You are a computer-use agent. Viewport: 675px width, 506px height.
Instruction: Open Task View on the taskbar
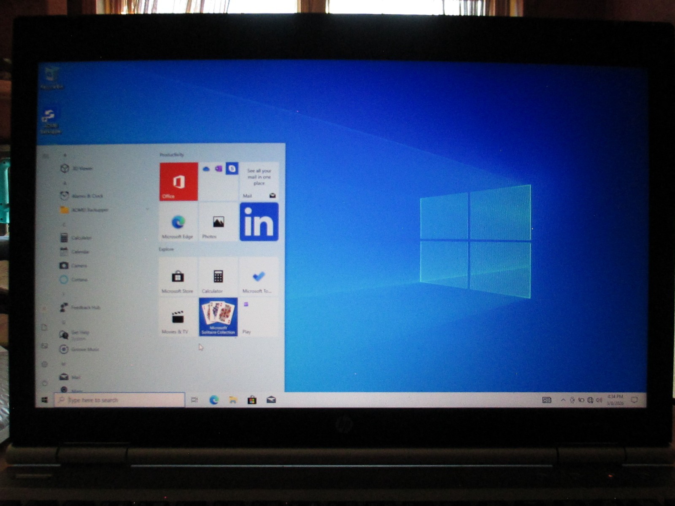tap(194, 400)
